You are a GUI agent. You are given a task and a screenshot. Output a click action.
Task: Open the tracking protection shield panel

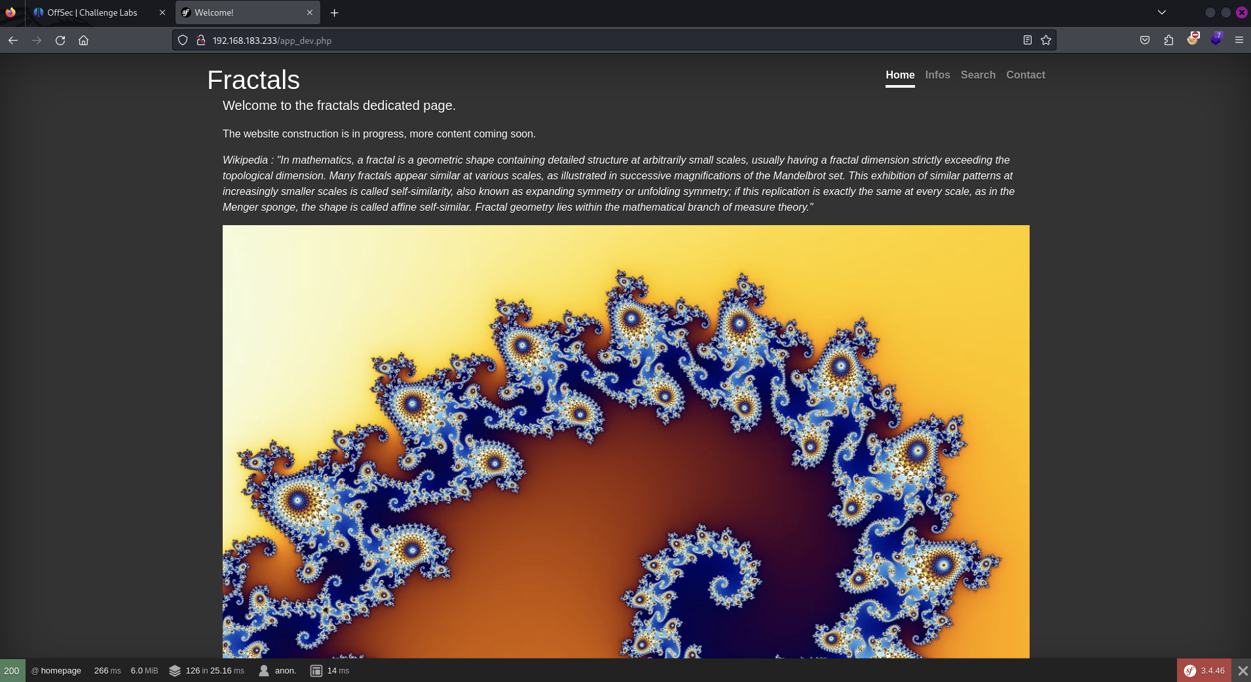click(x=183, y=41)
